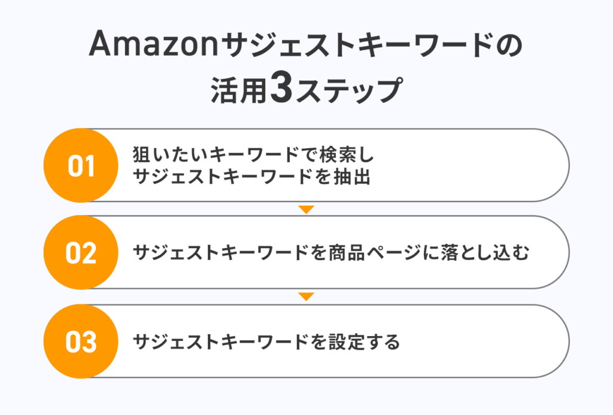Click the text サジェストキーワードを抽出
The image size is (613, 415).
click(252, 176)
